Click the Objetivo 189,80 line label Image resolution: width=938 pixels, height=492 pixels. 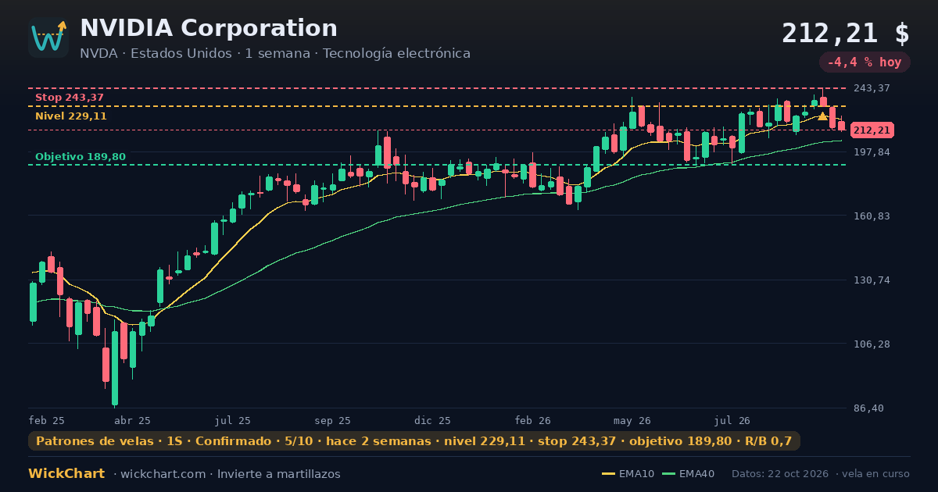[81, 157]
